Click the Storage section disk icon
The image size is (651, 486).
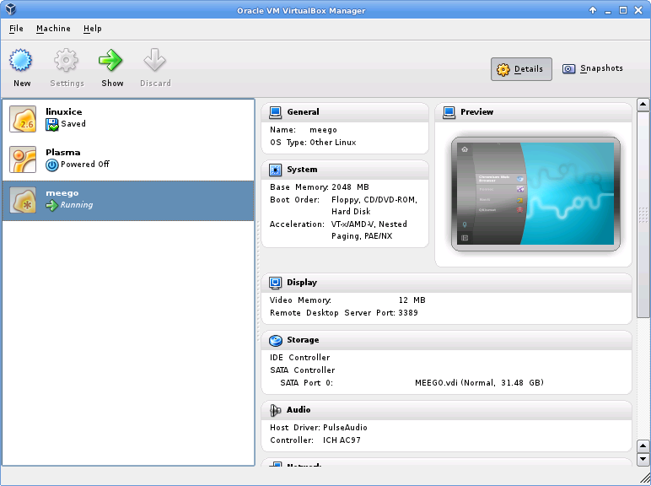[275, 340]
